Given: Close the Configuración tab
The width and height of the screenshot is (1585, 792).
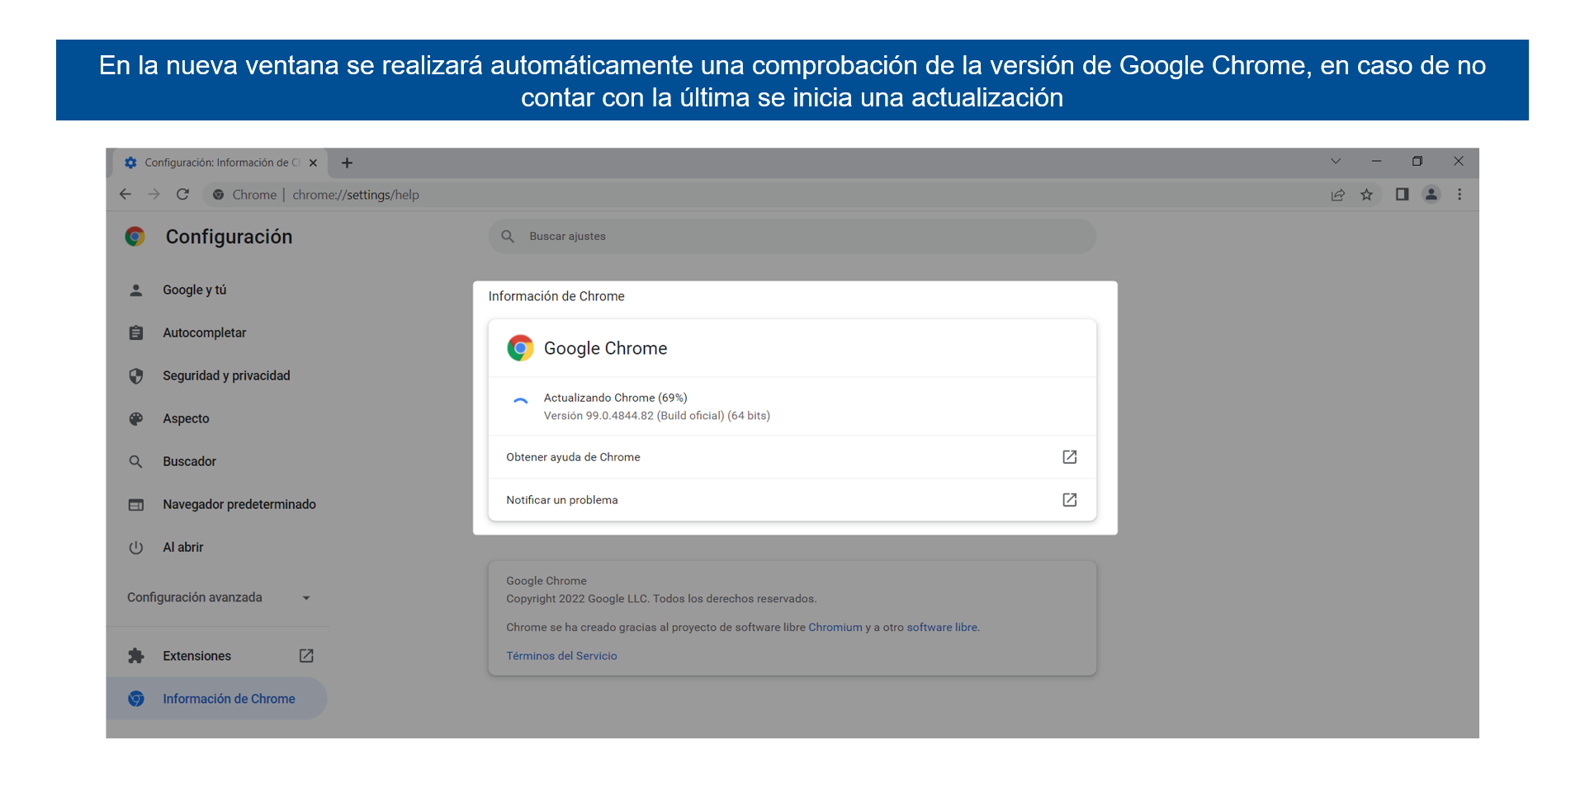Looking at the screenshot, I should 314,163.
